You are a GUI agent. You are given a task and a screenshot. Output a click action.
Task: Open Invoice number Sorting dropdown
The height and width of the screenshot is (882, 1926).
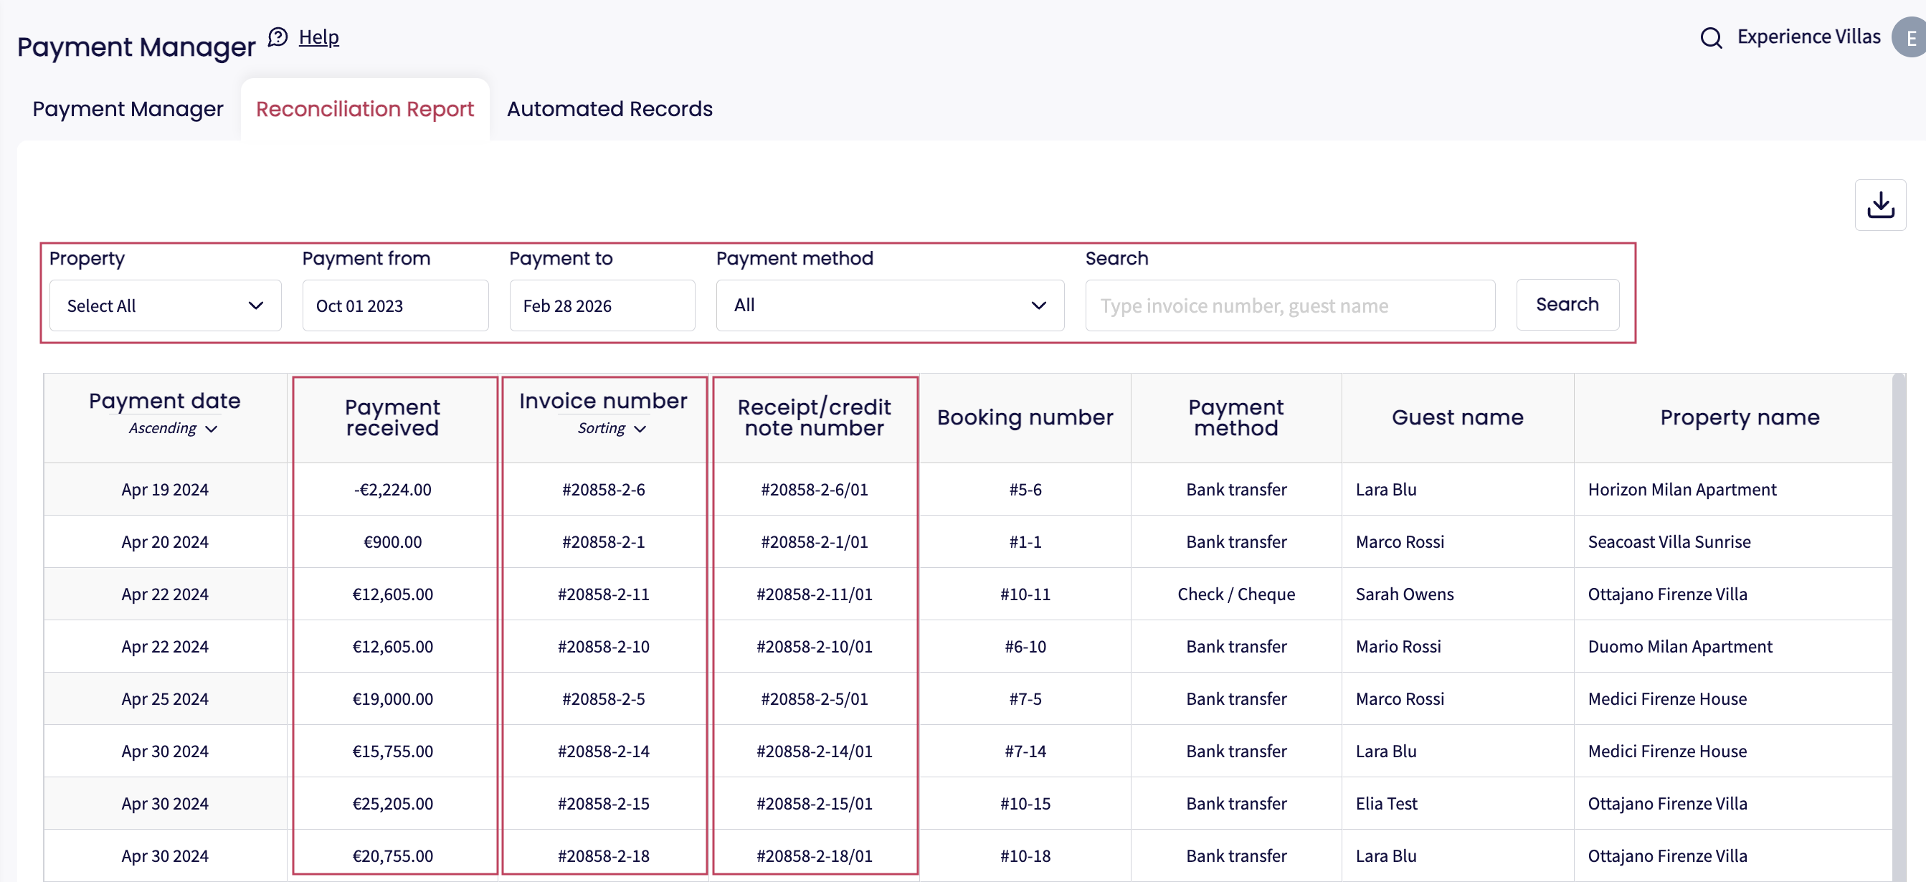[611, 428]
